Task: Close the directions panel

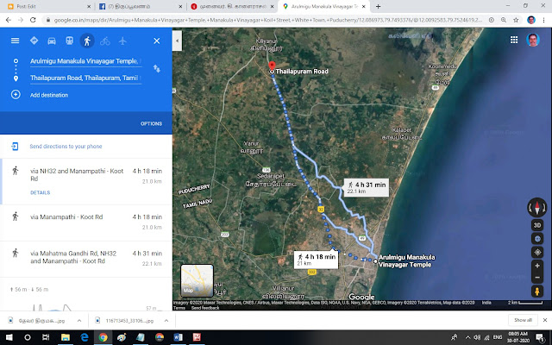Action: 157,41
